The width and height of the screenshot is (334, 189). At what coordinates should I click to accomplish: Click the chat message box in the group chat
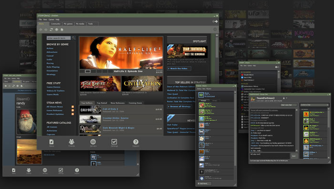(270, 156)
